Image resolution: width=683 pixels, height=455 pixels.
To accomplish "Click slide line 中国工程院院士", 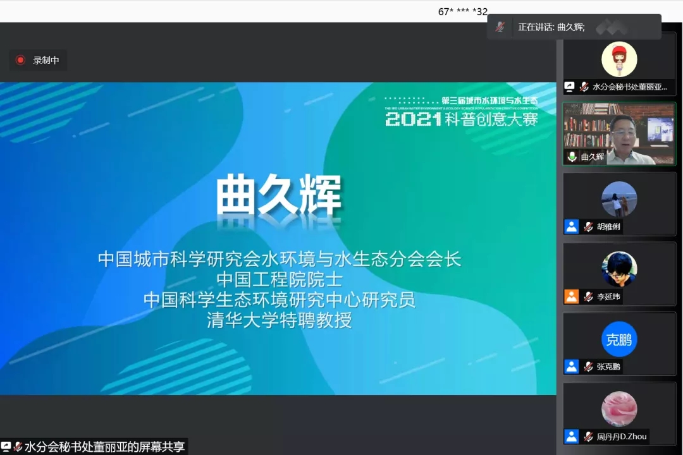I will (280, 279).
